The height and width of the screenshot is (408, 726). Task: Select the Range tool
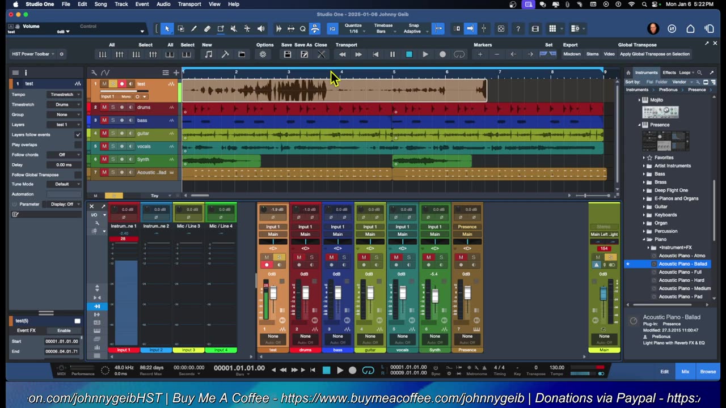180,28
